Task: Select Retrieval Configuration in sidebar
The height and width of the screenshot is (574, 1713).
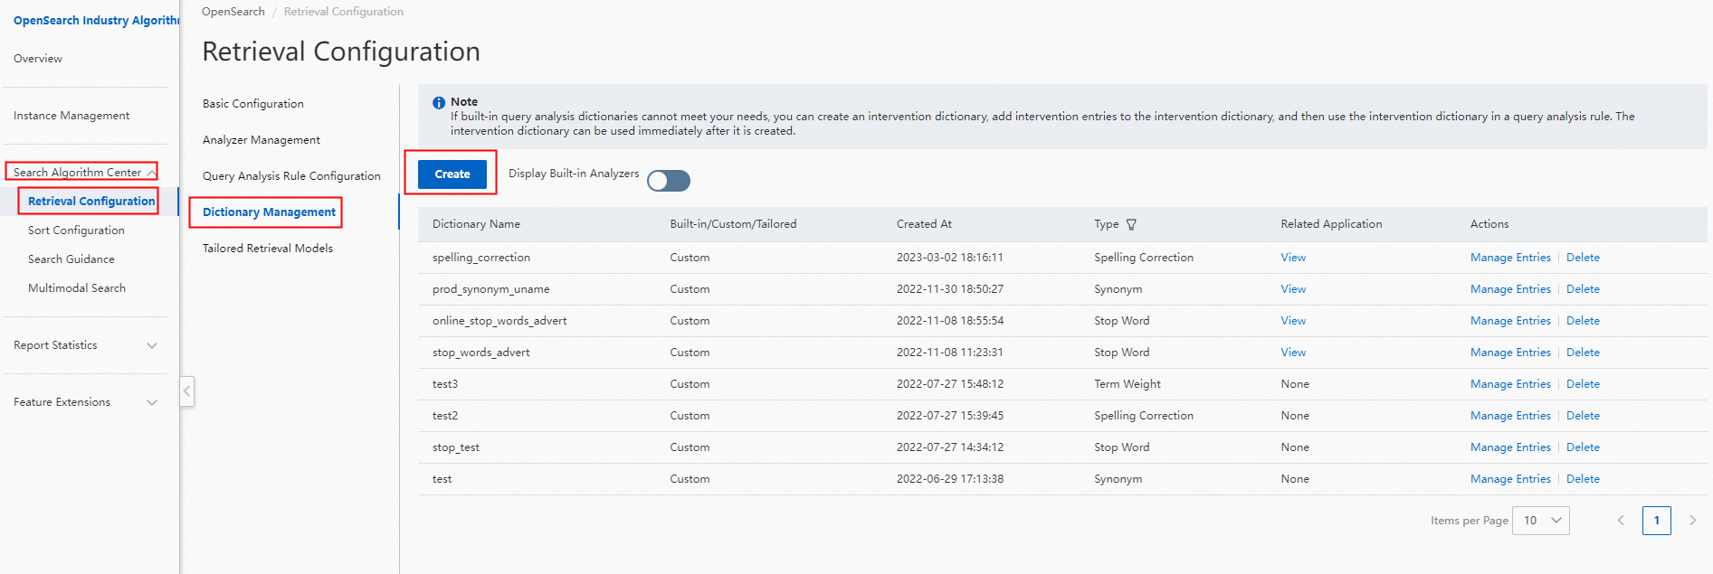Action: tap(91, 202)
